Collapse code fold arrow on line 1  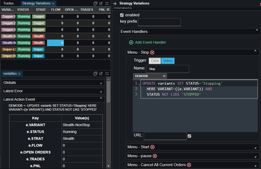click(x=139, y=84)
